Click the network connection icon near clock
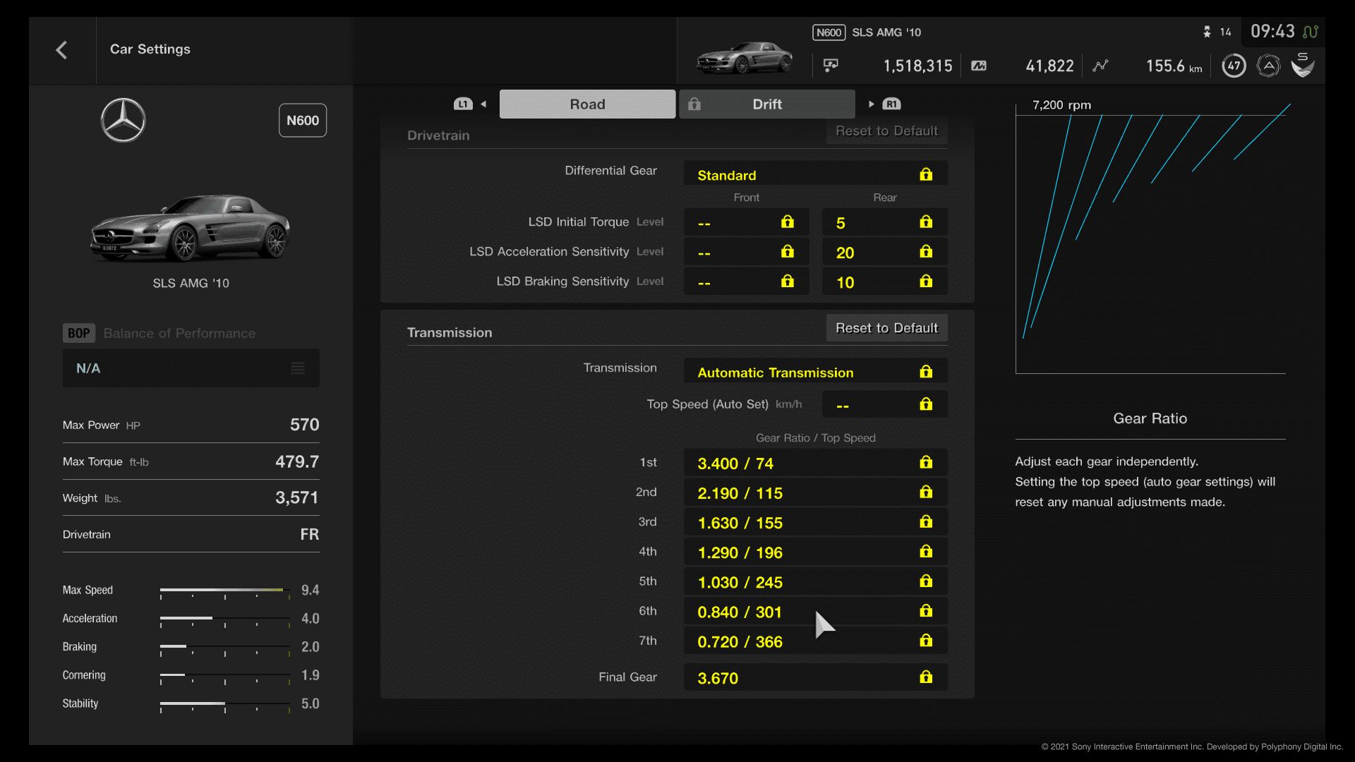1355x762 pixels. [1311, 32]
